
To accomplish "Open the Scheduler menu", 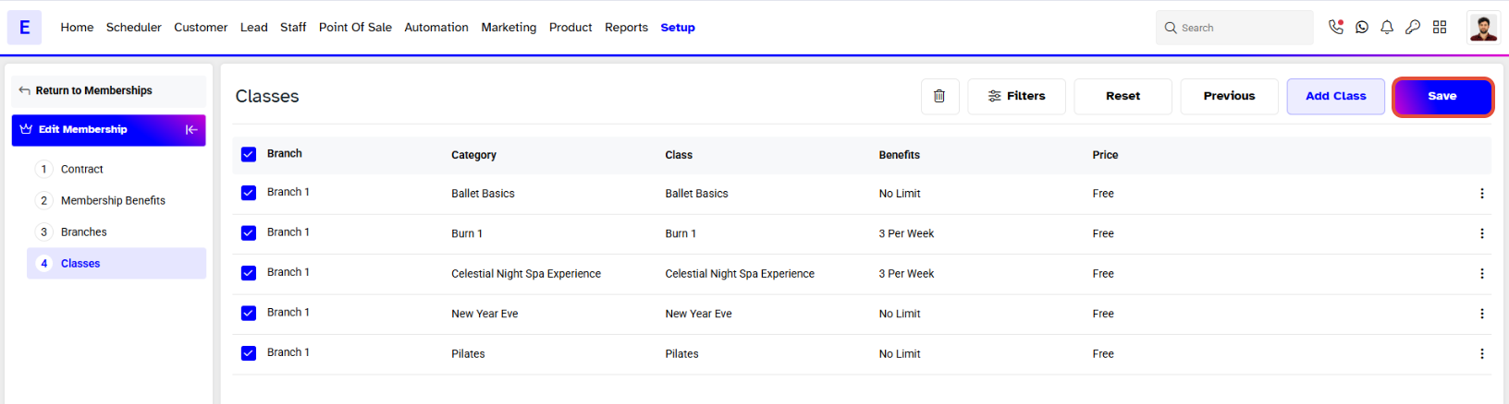I will [133, 28].
